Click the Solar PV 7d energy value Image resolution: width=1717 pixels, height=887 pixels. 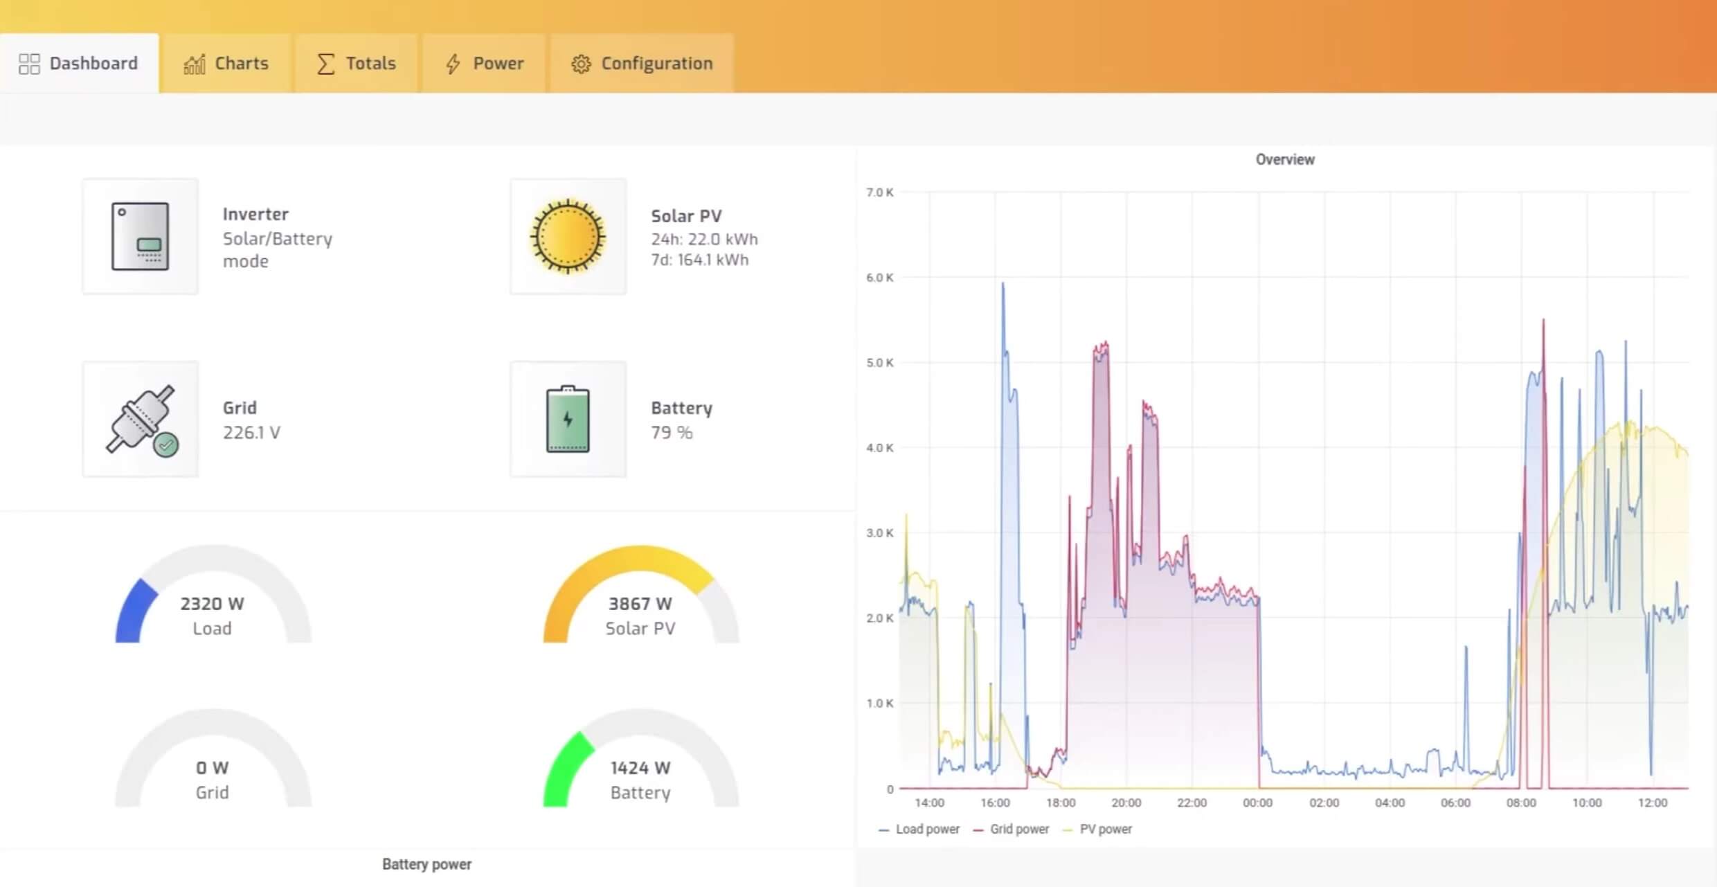pyautogui.click(x=699, y=260)
